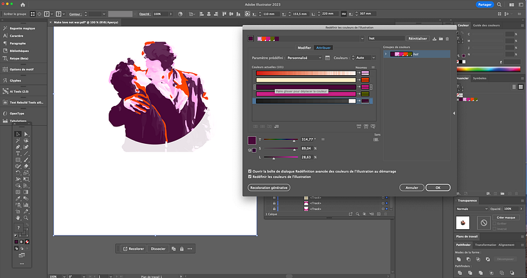
Task: Select the Selection arrow tool
Action: pyautogui.click(x=17, y=134)
